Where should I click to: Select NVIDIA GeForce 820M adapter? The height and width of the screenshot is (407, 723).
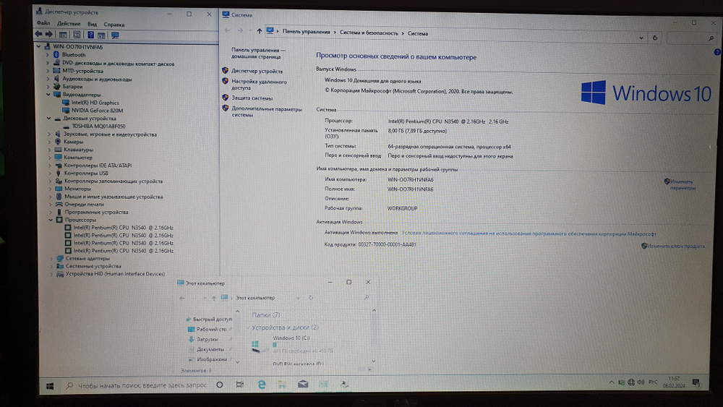[98, 111]
